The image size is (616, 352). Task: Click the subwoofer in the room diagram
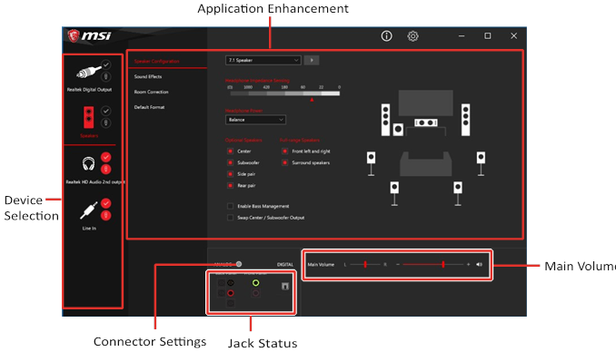[x=398, y=129]
